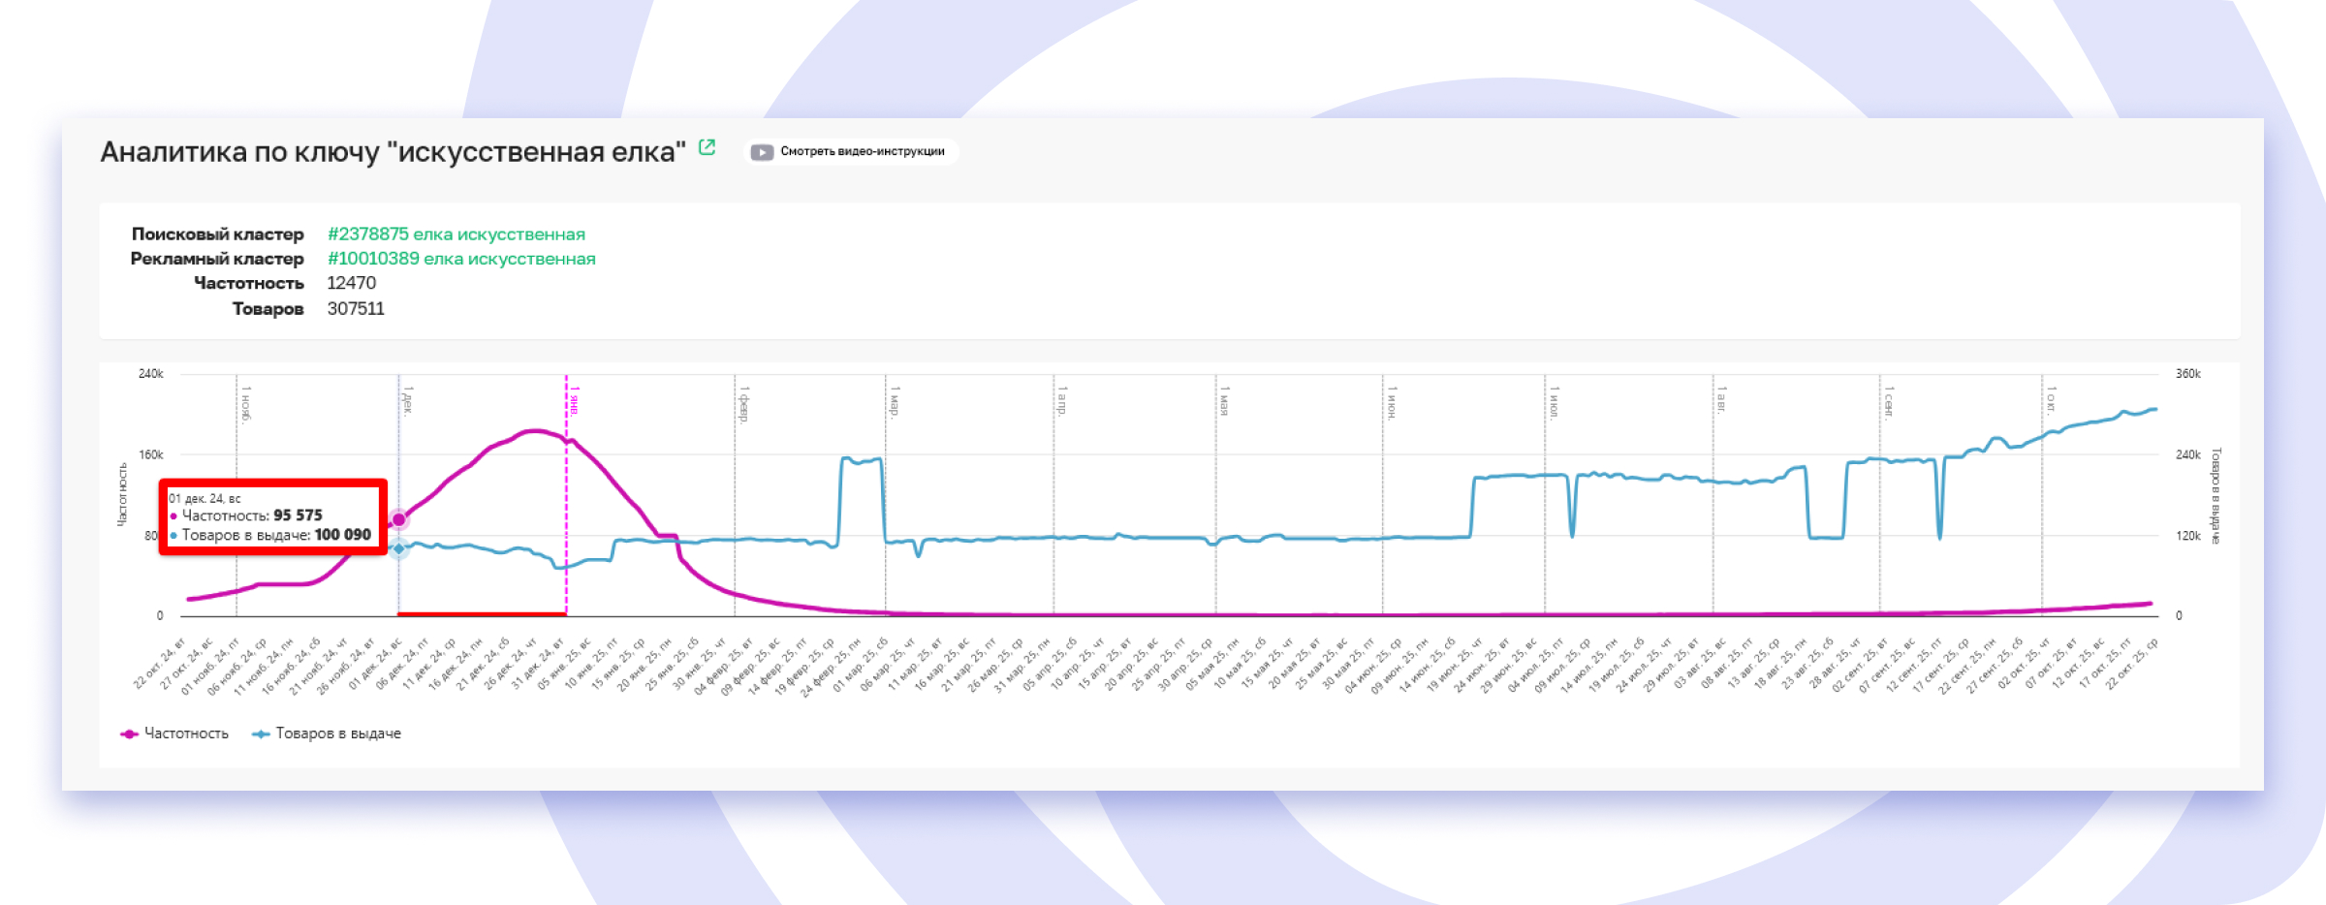This screenshot has width=2326, height=905.
Task: Click the highlighted 01 дек. 24 tooltip
Action: click(272, 516)
